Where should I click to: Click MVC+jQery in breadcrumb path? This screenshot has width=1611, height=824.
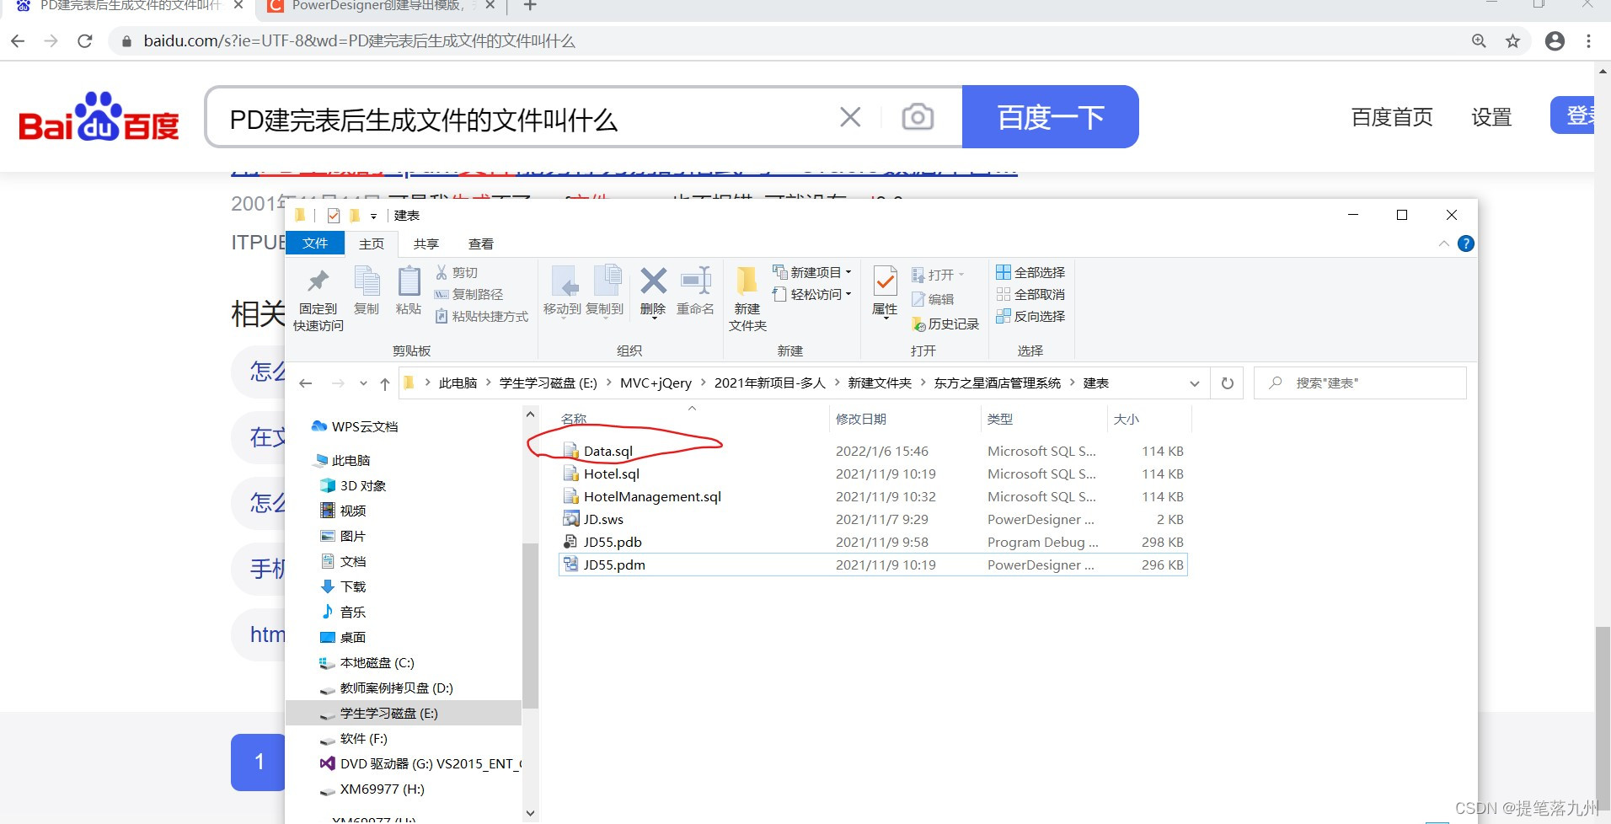[656, 383]
